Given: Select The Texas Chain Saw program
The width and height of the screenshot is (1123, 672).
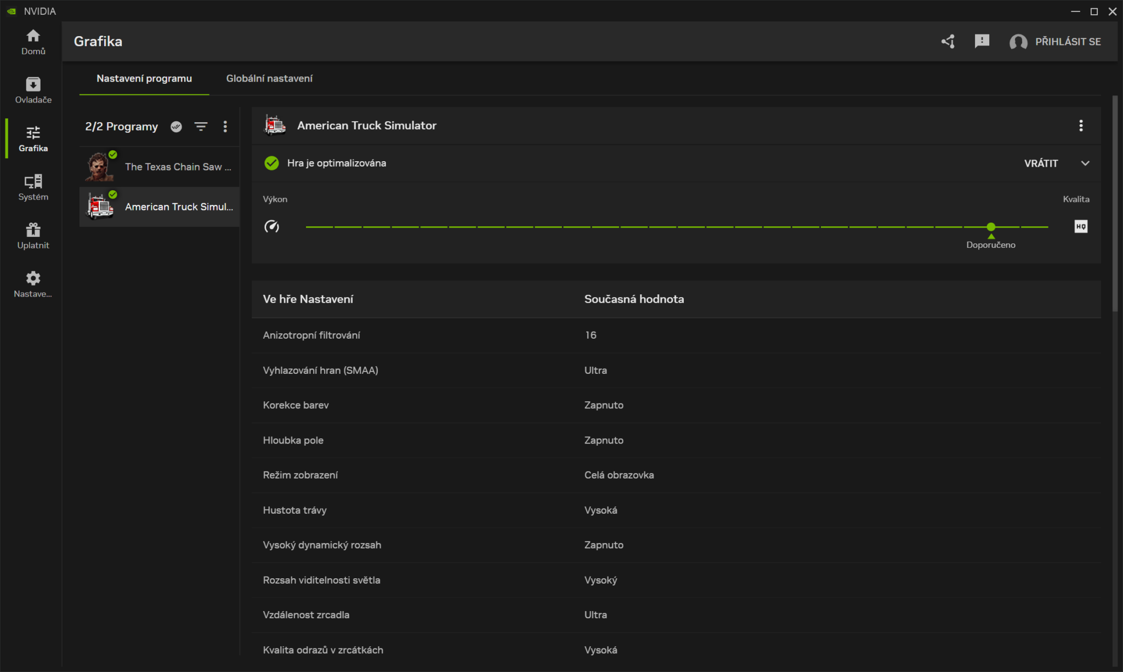Looking at the screenshot, I should [x=160, y=167].
